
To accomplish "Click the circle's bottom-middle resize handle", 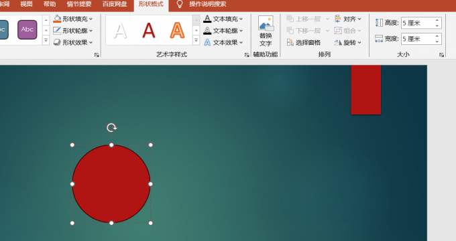I will pos(111,223).
